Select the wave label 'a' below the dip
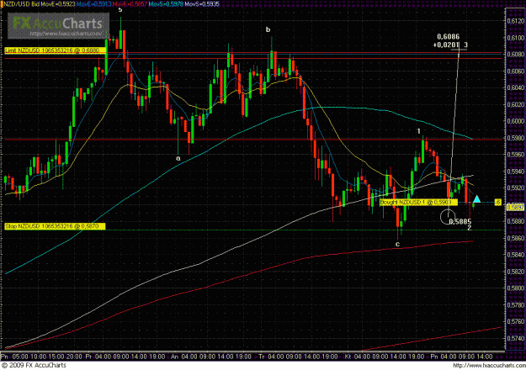 178,158
